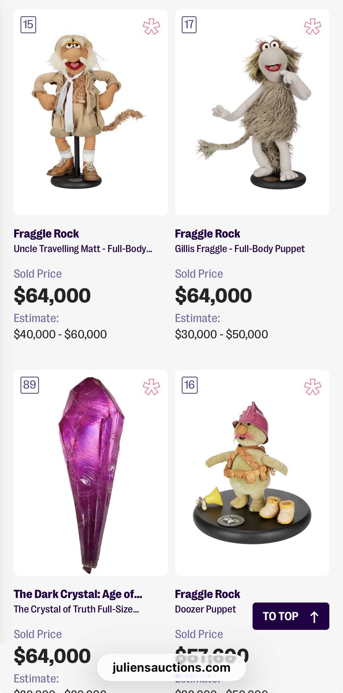Click the lot number 17 badge
This screenshot has width=343, height=693.
(x=189, y=25)
